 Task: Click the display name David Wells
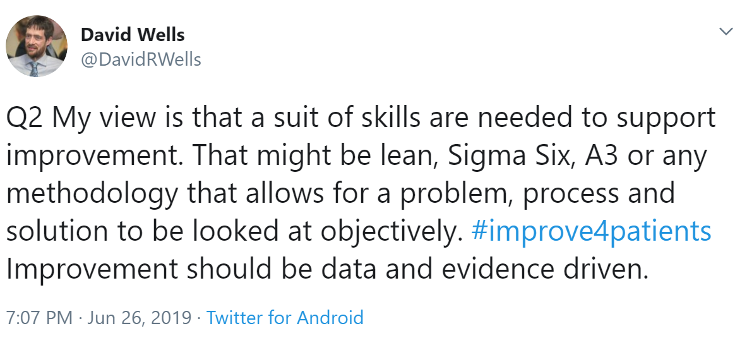coord(133,34)
